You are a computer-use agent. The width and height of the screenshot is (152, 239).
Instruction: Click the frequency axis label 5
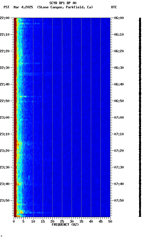coord(23,222)
